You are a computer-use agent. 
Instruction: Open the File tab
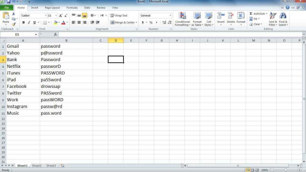(x=7, y=7)
